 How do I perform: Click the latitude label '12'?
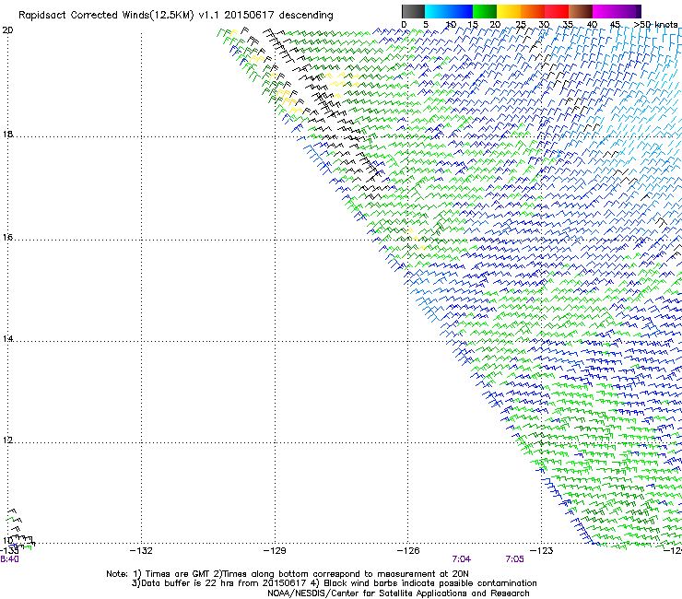(7, 440)
